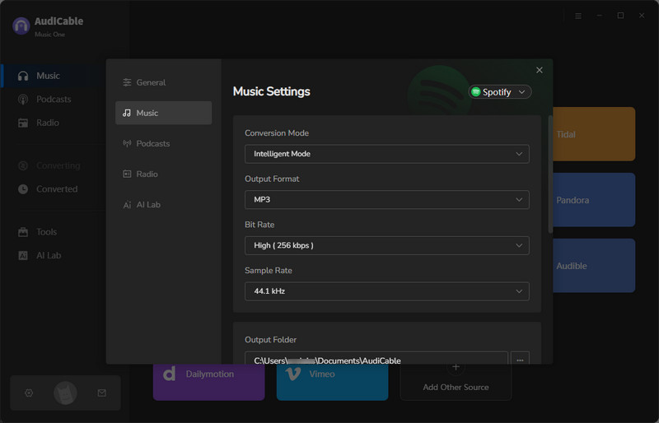The width and height of the screenshot is (659, 423).
Task: Open Music in main sidebar
Action: 52,76
